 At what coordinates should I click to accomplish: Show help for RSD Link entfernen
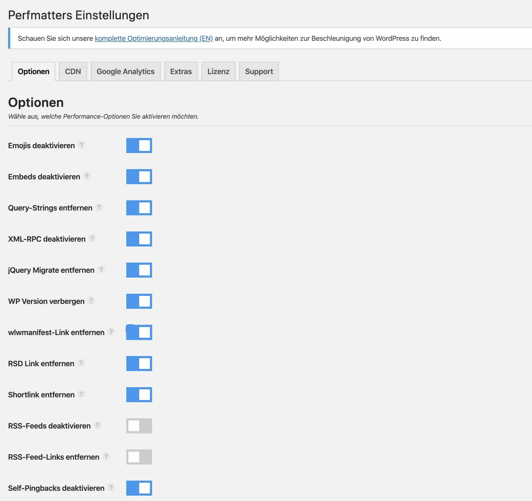81,363
